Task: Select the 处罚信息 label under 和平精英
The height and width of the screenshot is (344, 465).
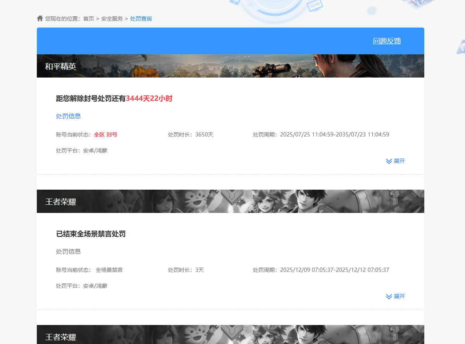Action: [x=68, y=116]
